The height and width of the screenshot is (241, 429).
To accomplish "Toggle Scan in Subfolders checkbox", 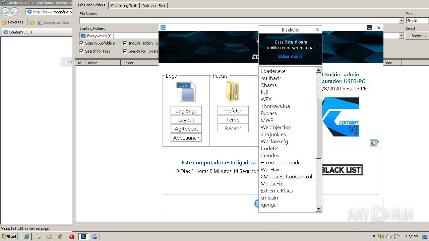I will pos(81,43).
